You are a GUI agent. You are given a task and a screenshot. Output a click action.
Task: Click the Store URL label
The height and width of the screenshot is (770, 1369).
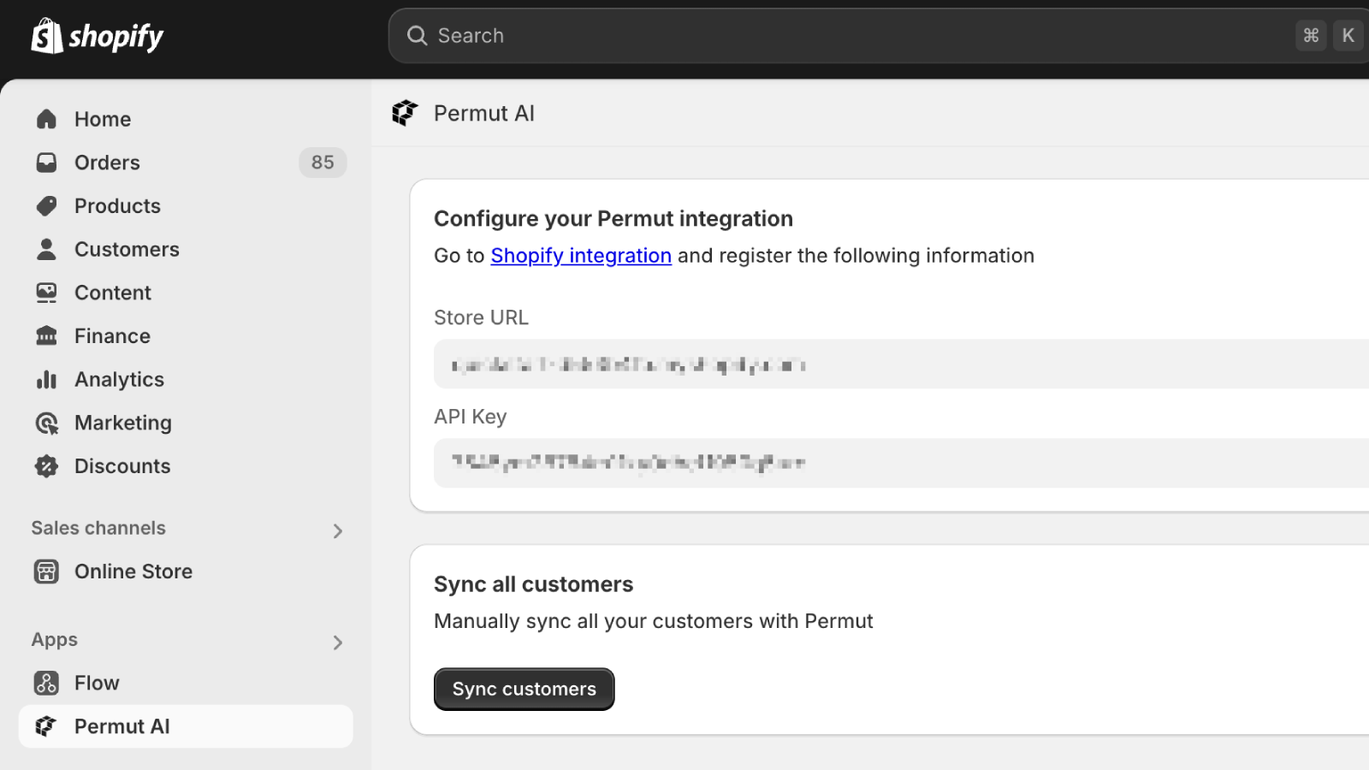[482, 317]
